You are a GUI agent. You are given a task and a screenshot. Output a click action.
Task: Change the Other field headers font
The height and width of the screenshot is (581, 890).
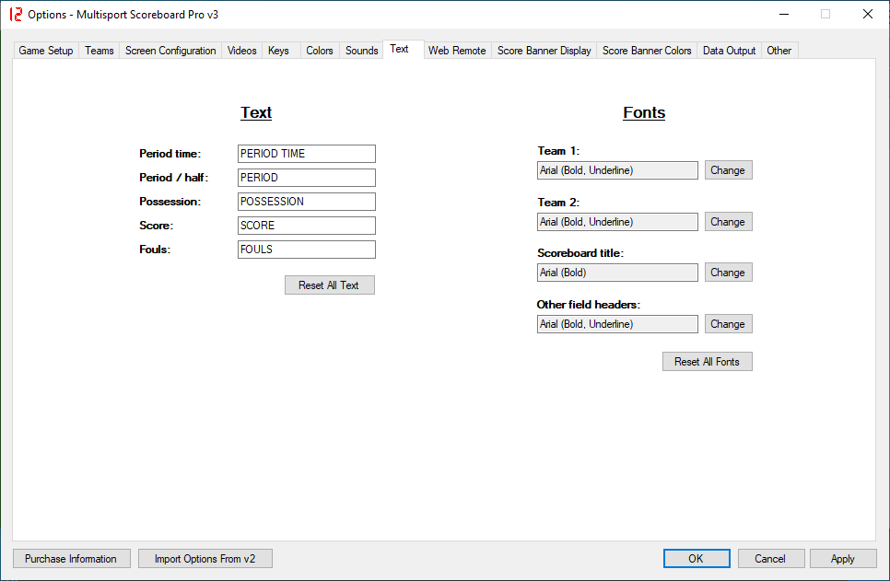coord(728,324)
